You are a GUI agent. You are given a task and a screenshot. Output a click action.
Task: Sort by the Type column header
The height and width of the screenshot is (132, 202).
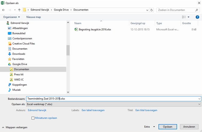click(159, 23)
